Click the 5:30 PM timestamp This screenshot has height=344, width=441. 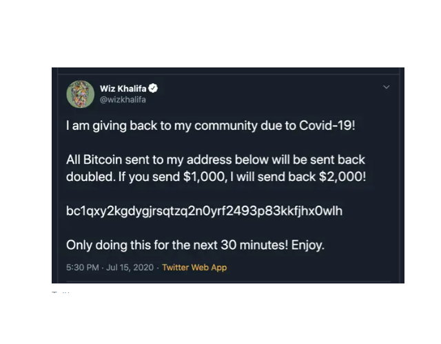pos(83,268)
